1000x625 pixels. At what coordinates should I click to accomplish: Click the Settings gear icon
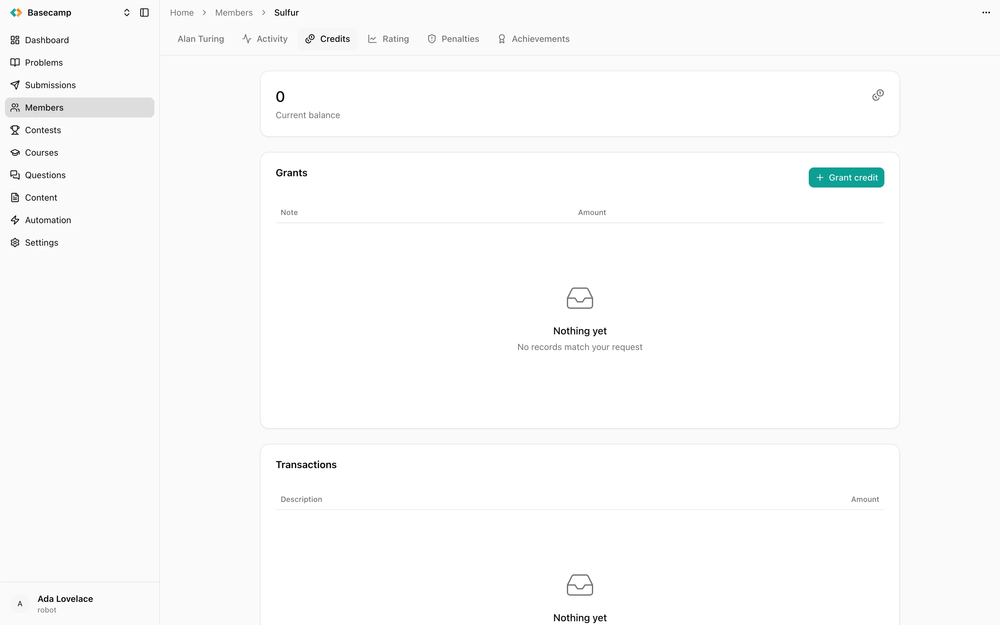point(15,242)
